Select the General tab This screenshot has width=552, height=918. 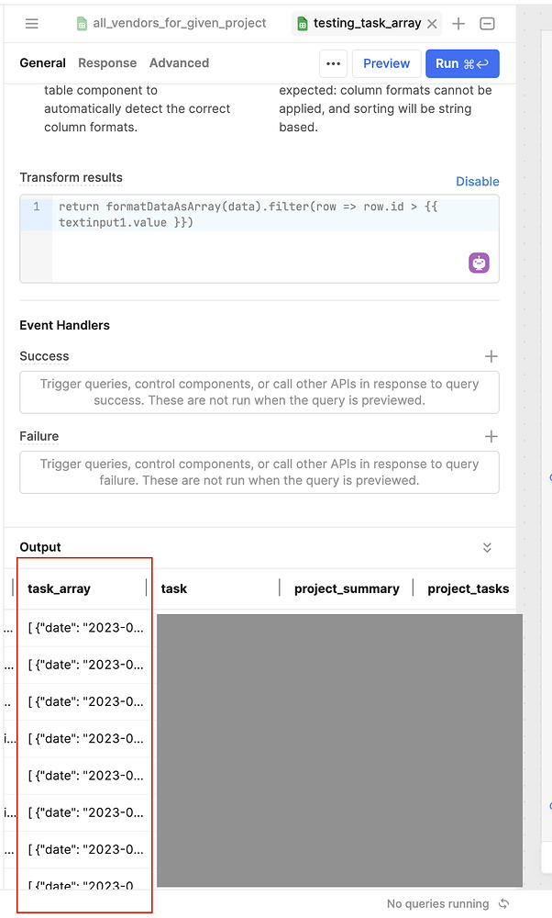pos(43,62)
